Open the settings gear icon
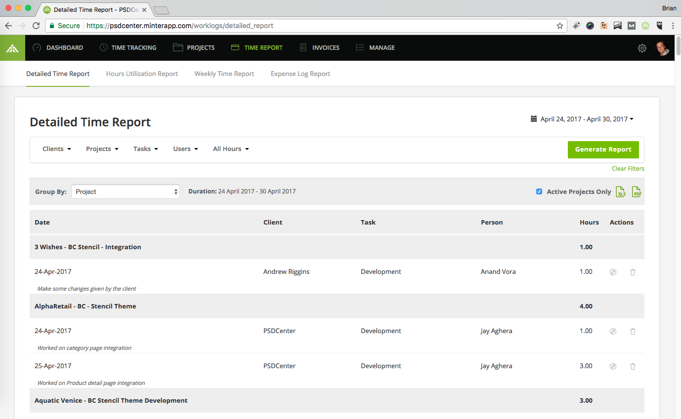The height and width of the screenshot is (419, 681). click(x=642, y=48)
